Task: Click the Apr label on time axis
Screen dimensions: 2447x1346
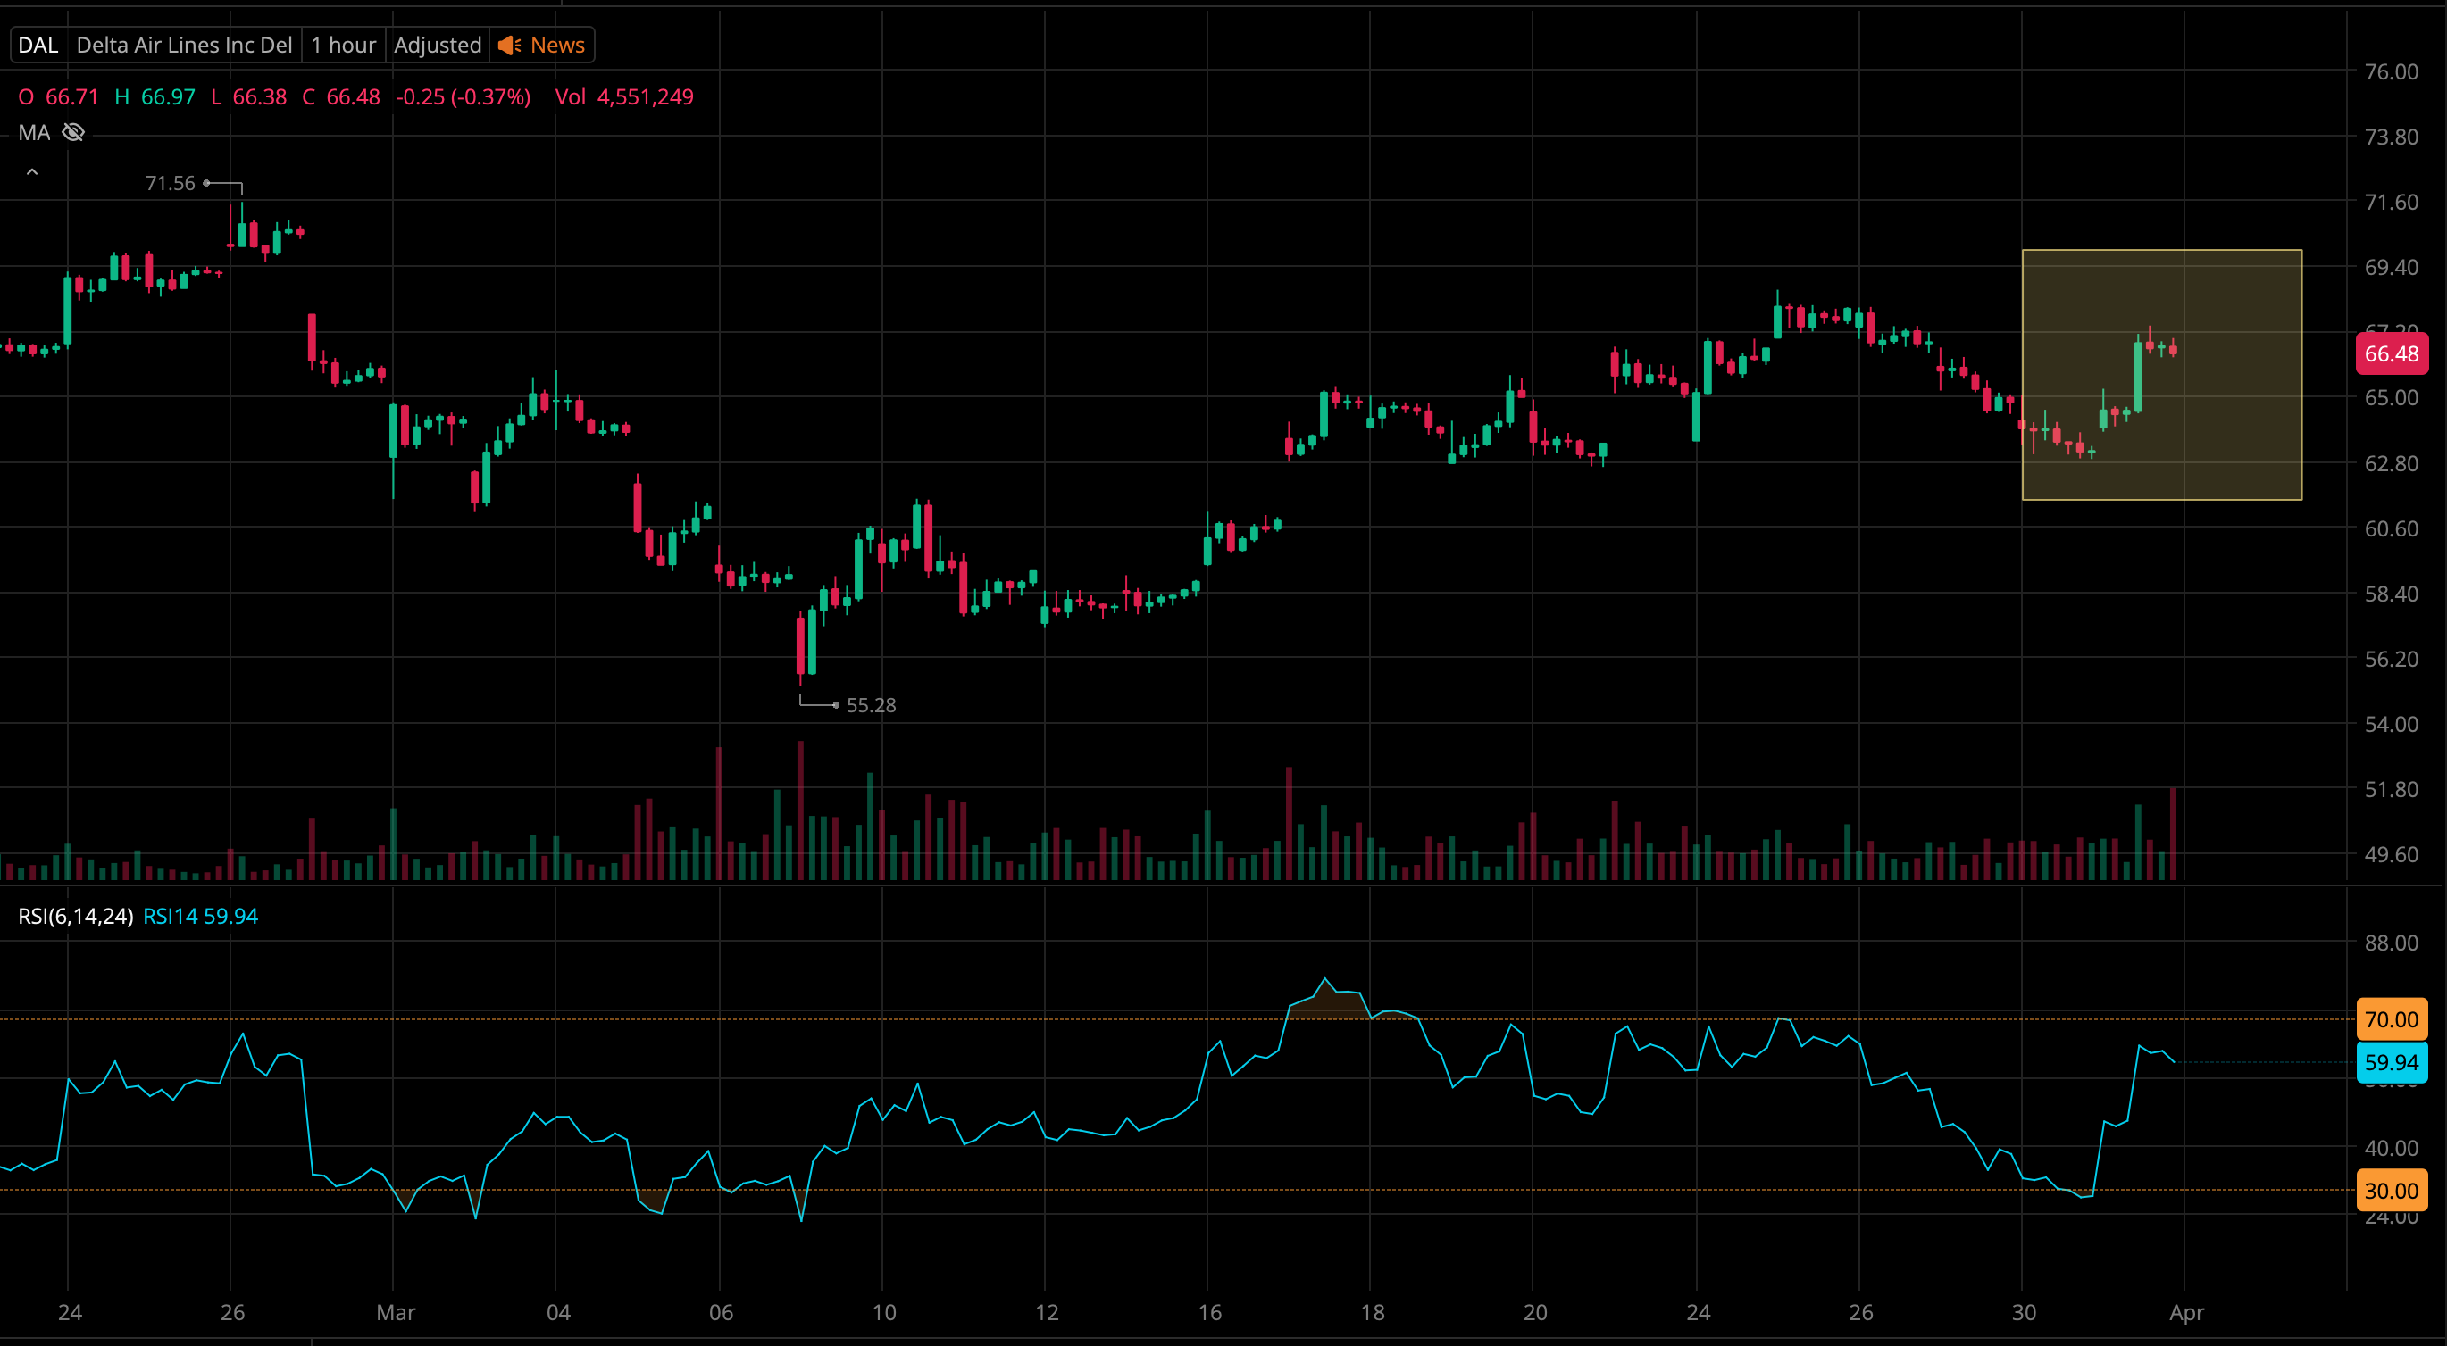Action: click(2185, 1313)
